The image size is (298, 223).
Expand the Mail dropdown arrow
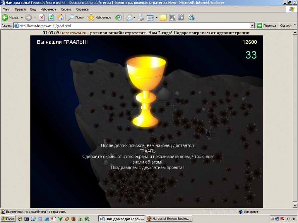134,18
